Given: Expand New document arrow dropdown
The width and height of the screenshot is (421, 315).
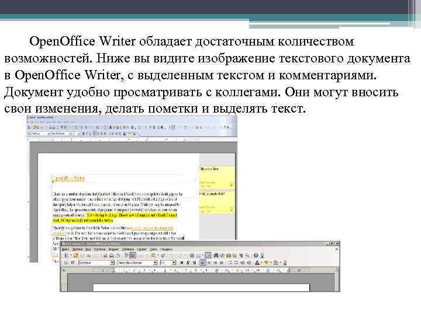Looking at the screenshot, I should click(71, 256).
